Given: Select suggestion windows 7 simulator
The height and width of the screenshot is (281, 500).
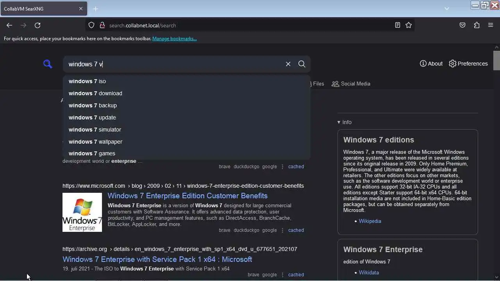Looking at the screenshot, I should [187, 130].
